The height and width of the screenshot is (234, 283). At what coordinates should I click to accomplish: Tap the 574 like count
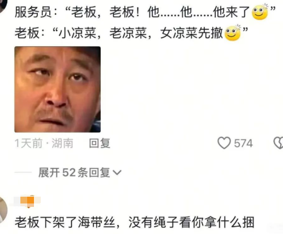tap(243, 144)
